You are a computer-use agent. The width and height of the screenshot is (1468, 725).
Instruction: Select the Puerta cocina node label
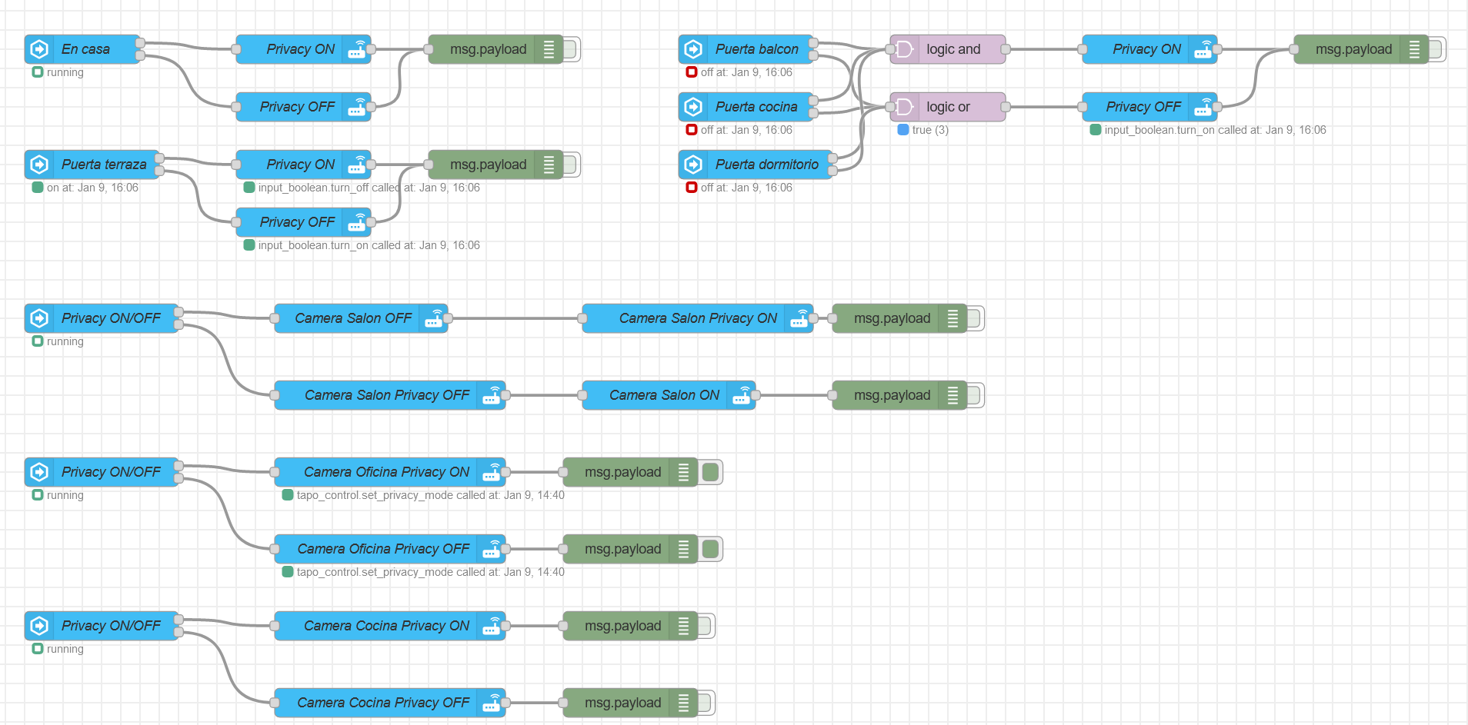pos(756,107)
